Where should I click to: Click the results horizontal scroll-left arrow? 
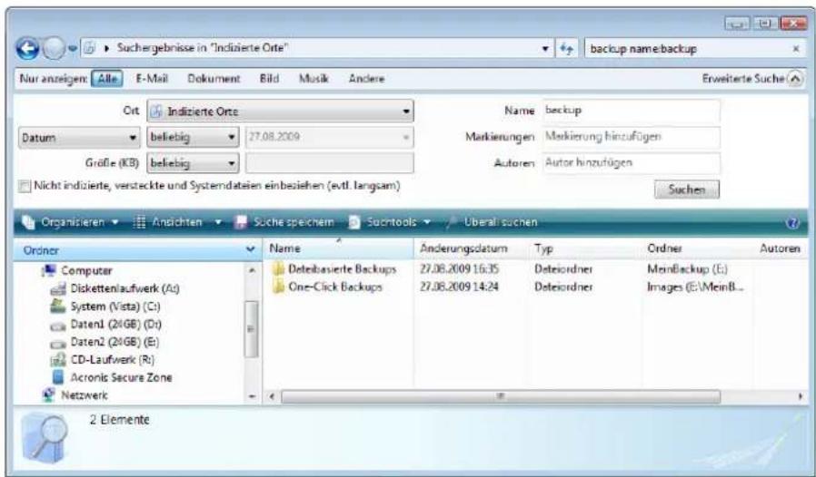tap(271, 396)
